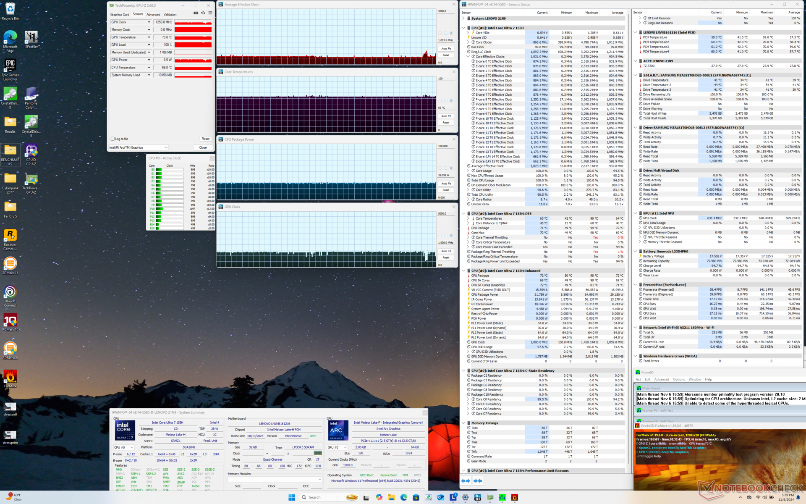Select the Recycle Bin desktop icon

click(10, 11)
